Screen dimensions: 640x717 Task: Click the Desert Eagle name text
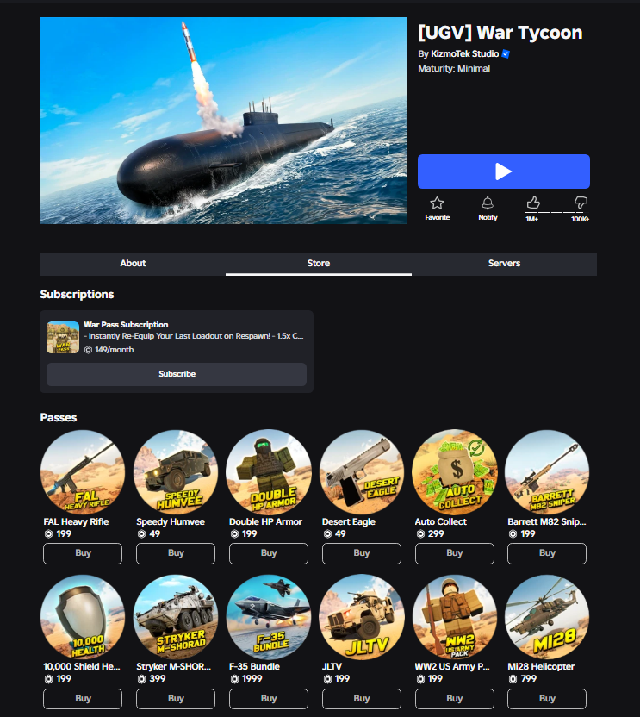pos(349,521)
